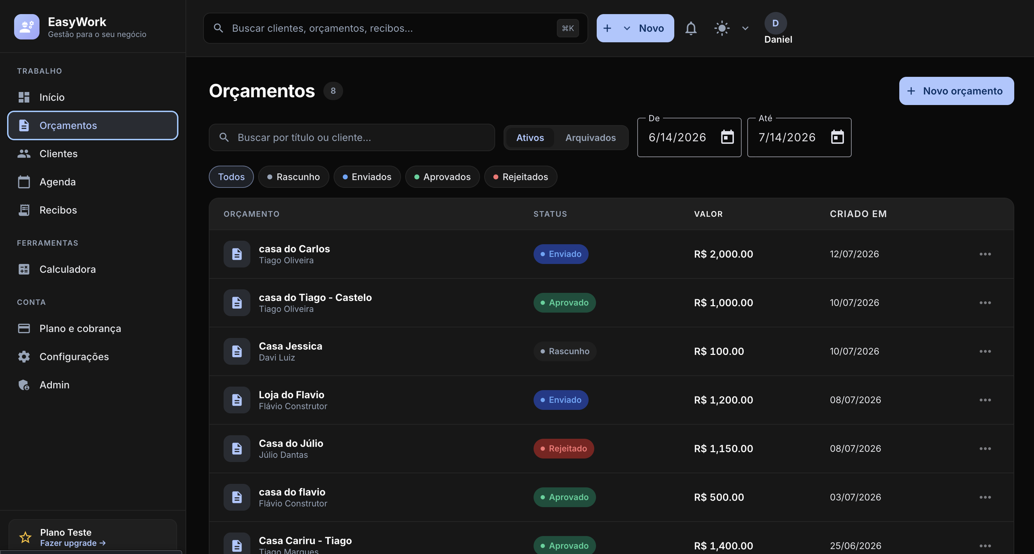The image size is (1034, 554).
Task: Click the R$ 1,150.00 value
Action: coord(723,449)
